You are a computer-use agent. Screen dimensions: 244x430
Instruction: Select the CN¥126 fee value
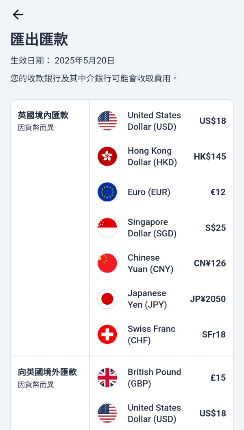pyautogui.click(x=209, y=263)
